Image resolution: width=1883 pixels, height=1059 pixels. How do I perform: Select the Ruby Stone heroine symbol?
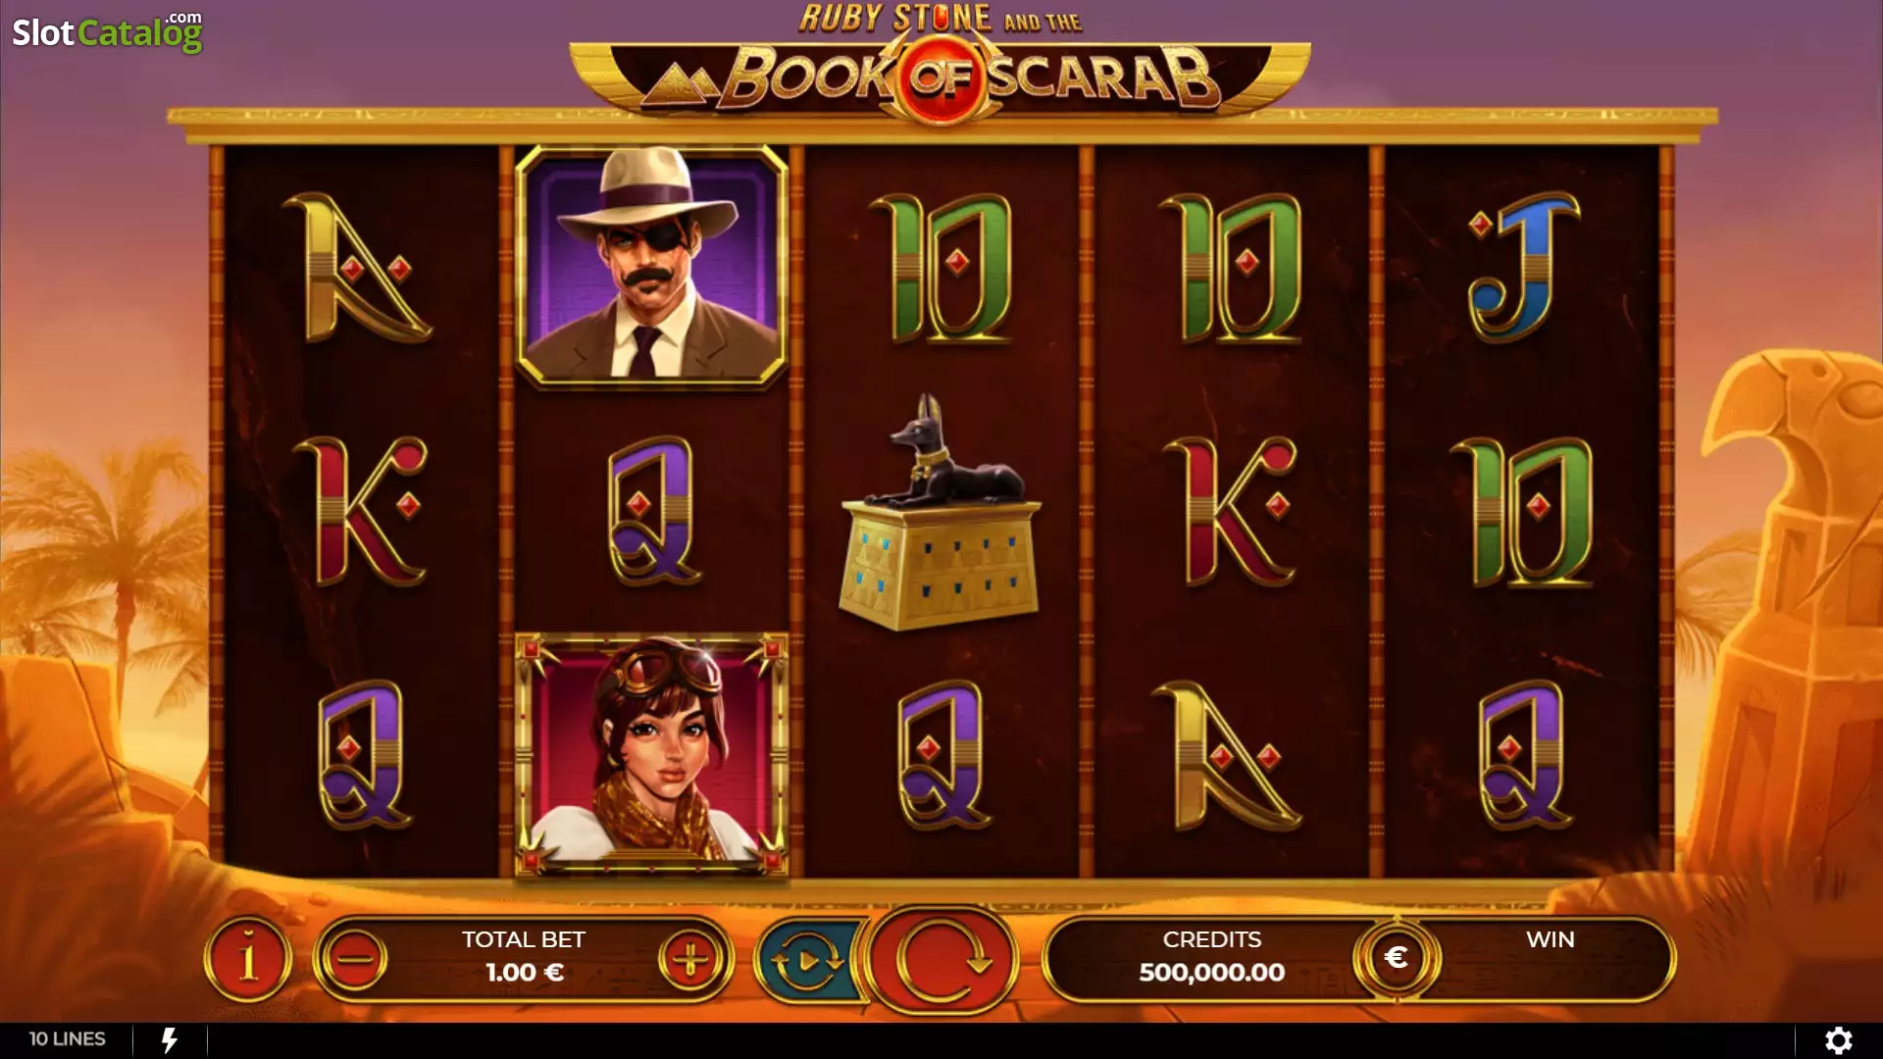coord(651,755)
